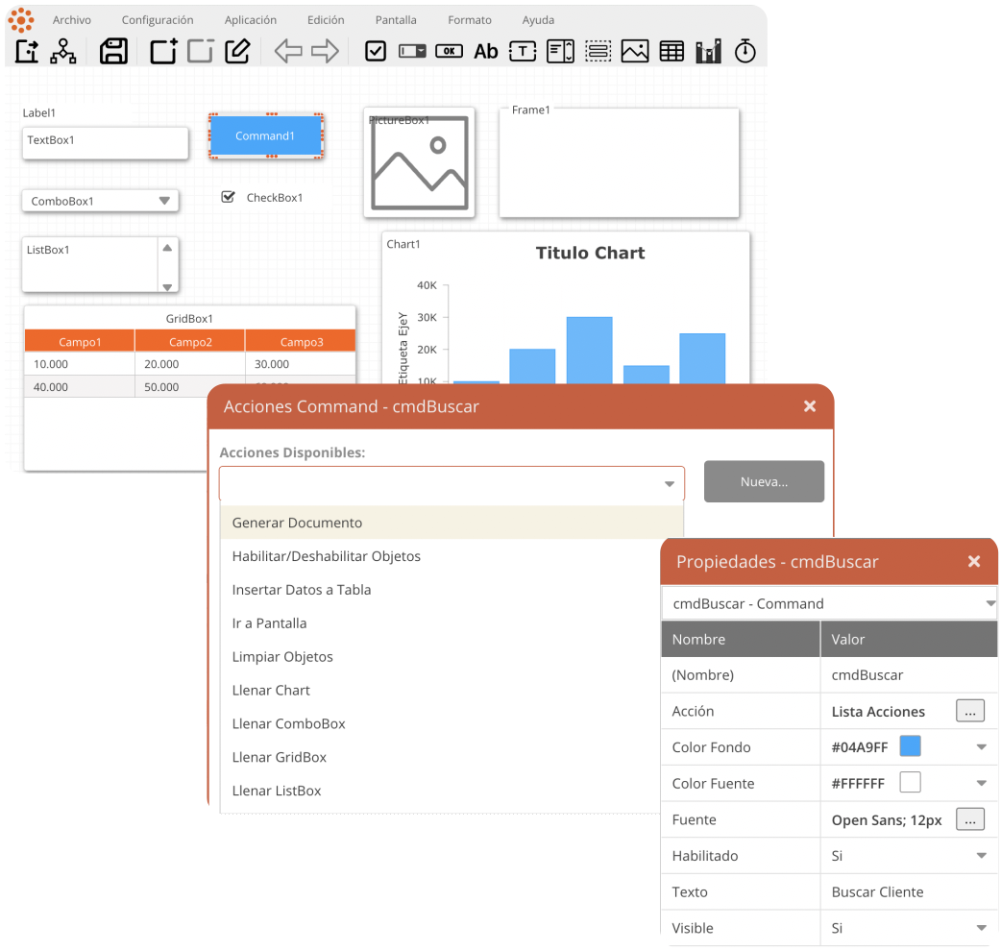Image resolution: width=1001 pixels, height=951 pixels.
Task: Select the Chart tool in toolbar
Action: (x=708, y=51)
